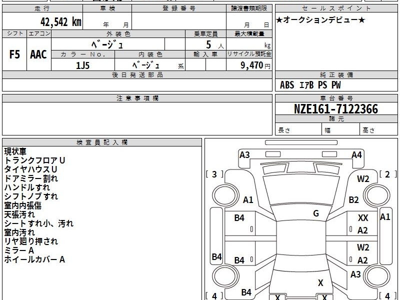This screenshot has height=300, width=400.
Task: Click the 内装色 header
Action: pos(150,54)
